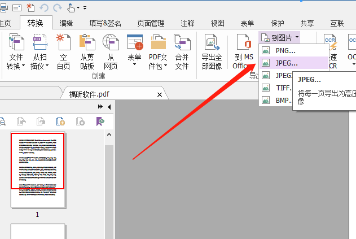This screenshot has height=239, width=356.
Task: Select JPEG... from the image export menu
Action: (x=286, y=63)
